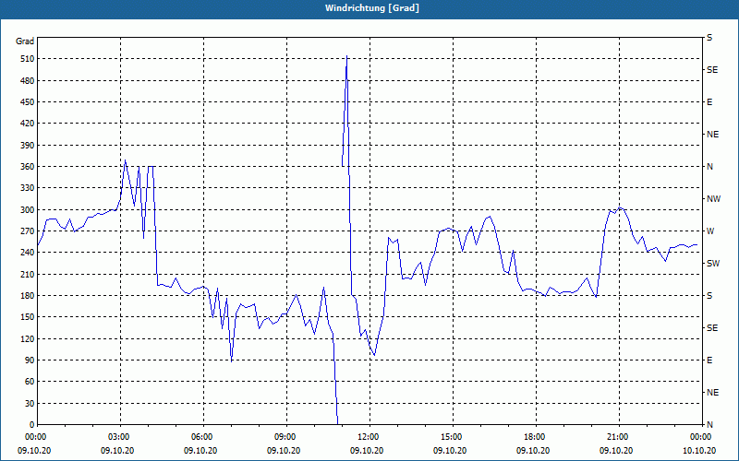Click the 90 y-axis value
The width and height of the screenshot is (739, 461).
[30, 361]
